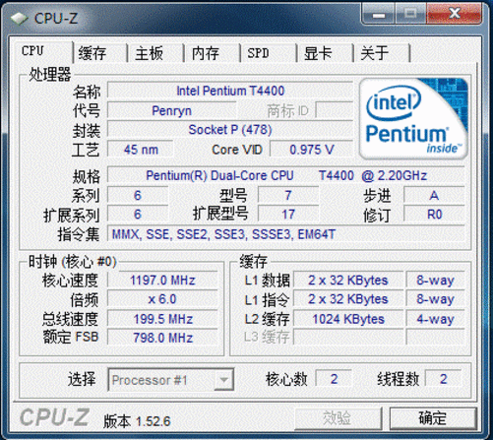Viewport: 493px width, 440px height.
Task: Click the 版本 1.52.6 version text
Action: 137,421
